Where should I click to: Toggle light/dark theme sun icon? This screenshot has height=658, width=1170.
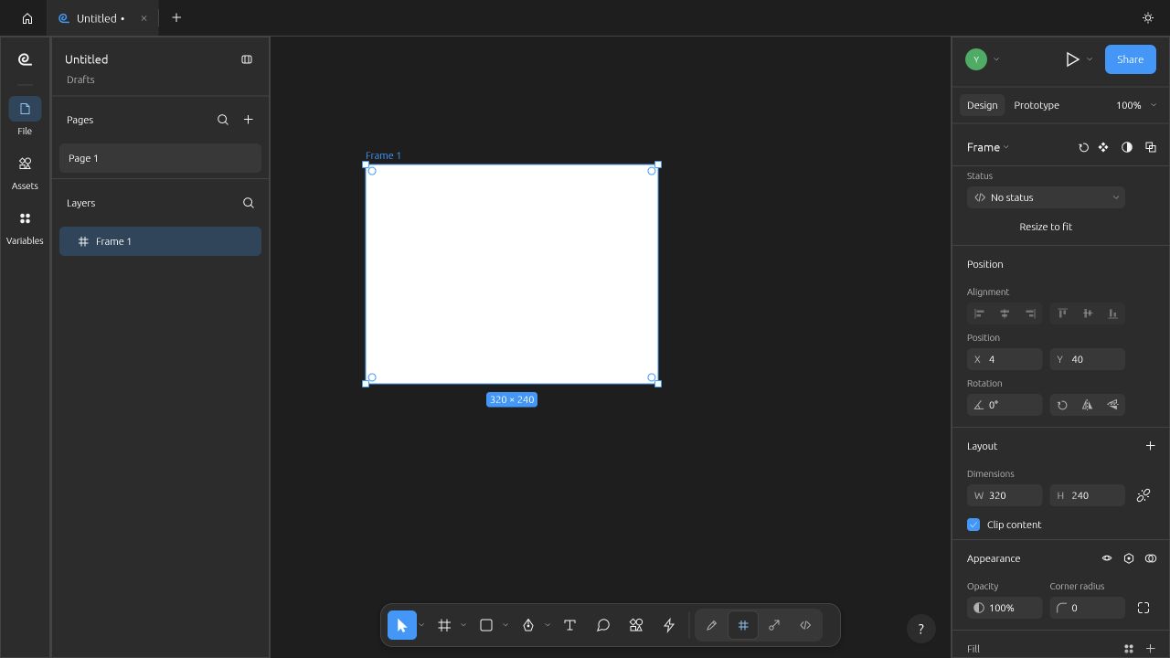1148,18
